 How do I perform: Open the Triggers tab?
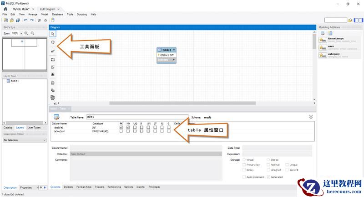pyautogui.click(x=100, y=187)
